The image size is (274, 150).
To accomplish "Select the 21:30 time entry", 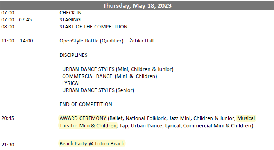I will point(8,145).
